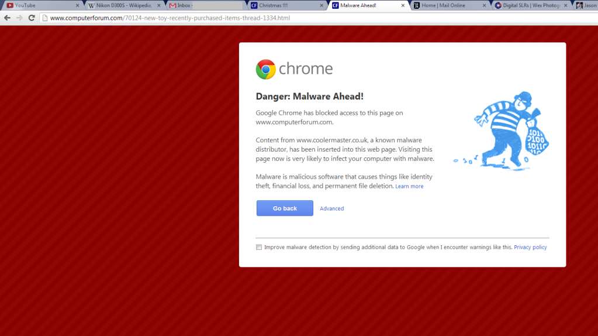Close the Malware Ahead! tab
Screen dimensions: 598x336
pyautogui.click(x=403, y=5)
